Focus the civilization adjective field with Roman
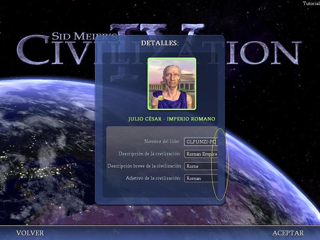Viewport: 320px width, 240px height. pos(201,178)
